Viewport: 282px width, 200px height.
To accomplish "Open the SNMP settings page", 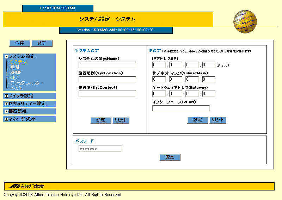I will tap(16, 73).
